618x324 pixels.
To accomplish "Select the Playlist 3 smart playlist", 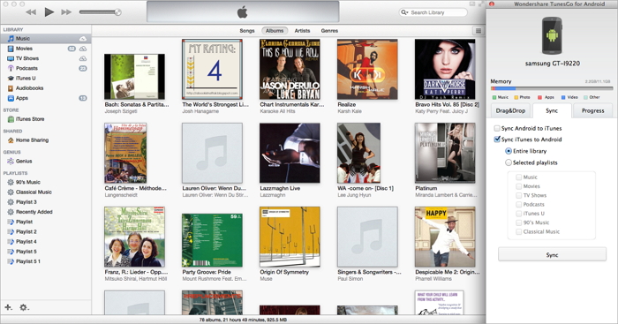I will click(45, 202).
